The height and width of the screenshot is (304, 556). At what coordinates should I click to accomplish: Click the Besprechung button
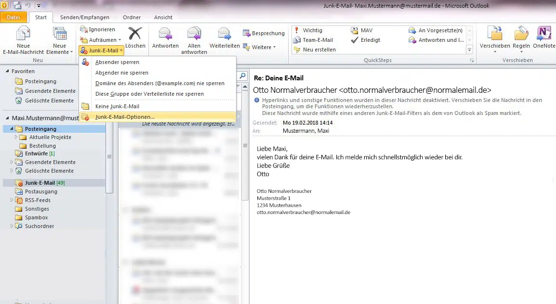click(x=264, y=33)
